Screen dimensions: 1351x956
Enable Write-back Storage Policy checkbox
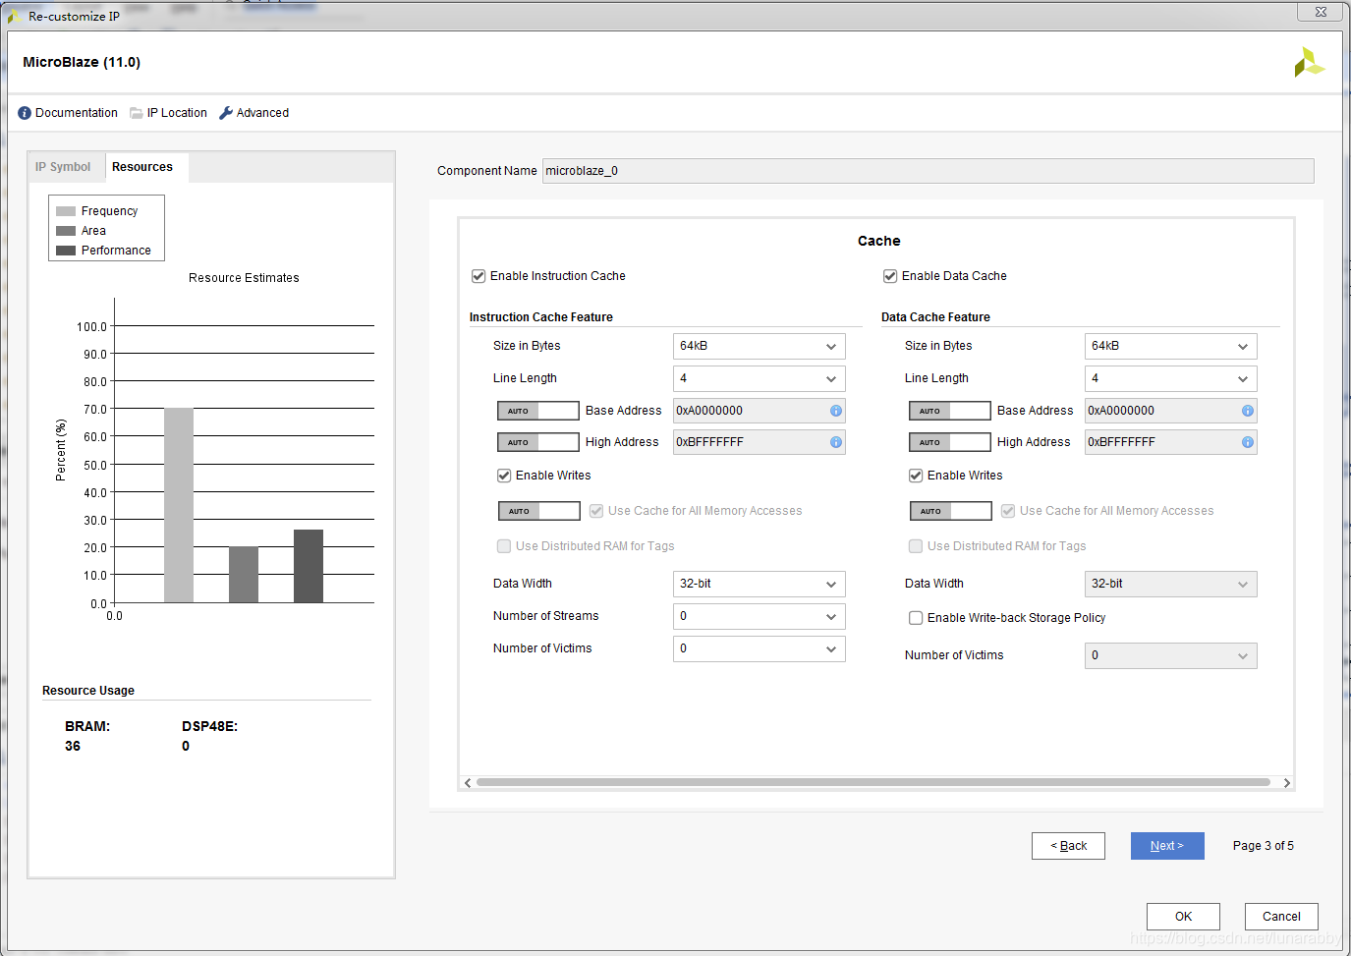pos(916,618)
